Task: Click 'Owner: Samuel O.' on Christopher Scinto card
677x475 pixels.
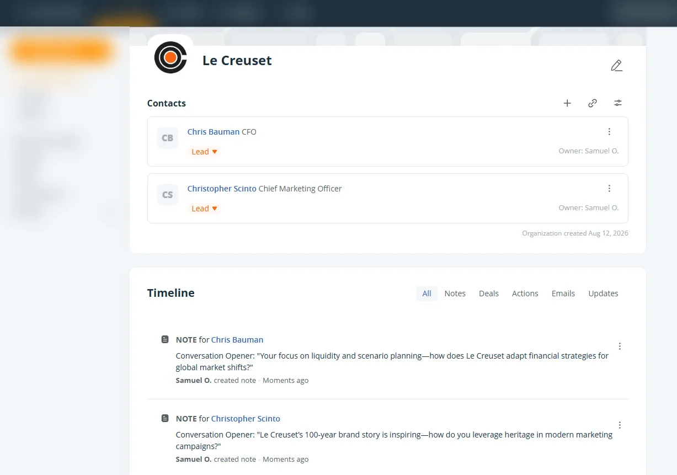Action: tap(589, 208)
